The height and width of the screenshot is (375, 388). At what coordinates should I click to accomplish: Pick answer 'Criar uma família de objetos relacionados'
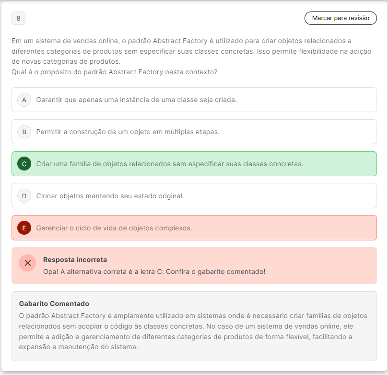point(169,164)
